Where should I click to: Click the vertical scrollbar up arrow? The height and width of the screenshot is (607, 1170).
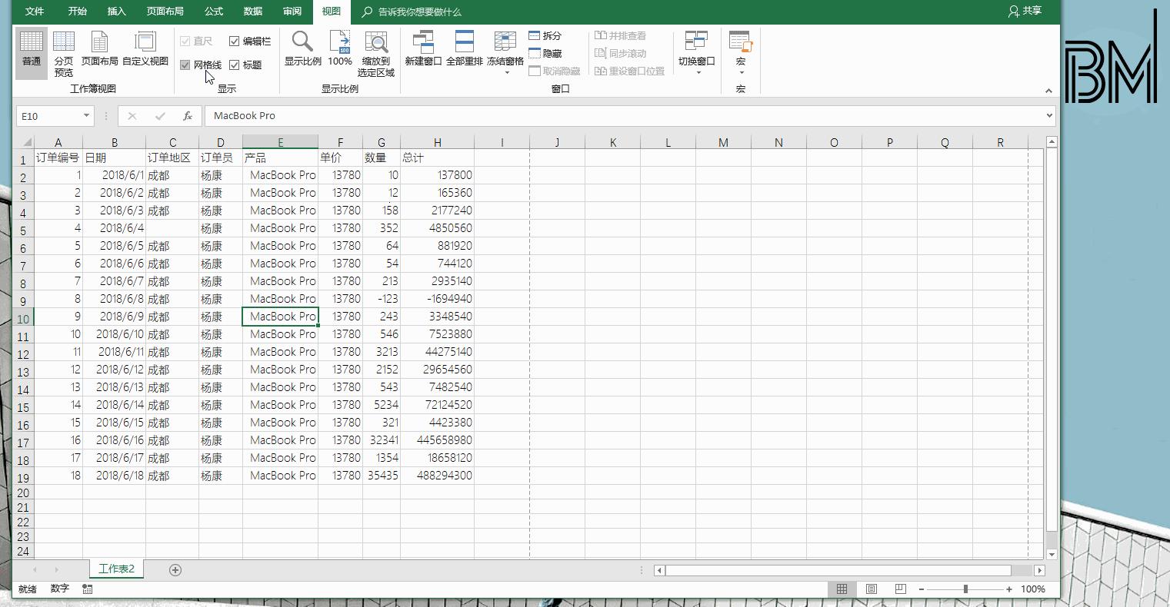1052,141
